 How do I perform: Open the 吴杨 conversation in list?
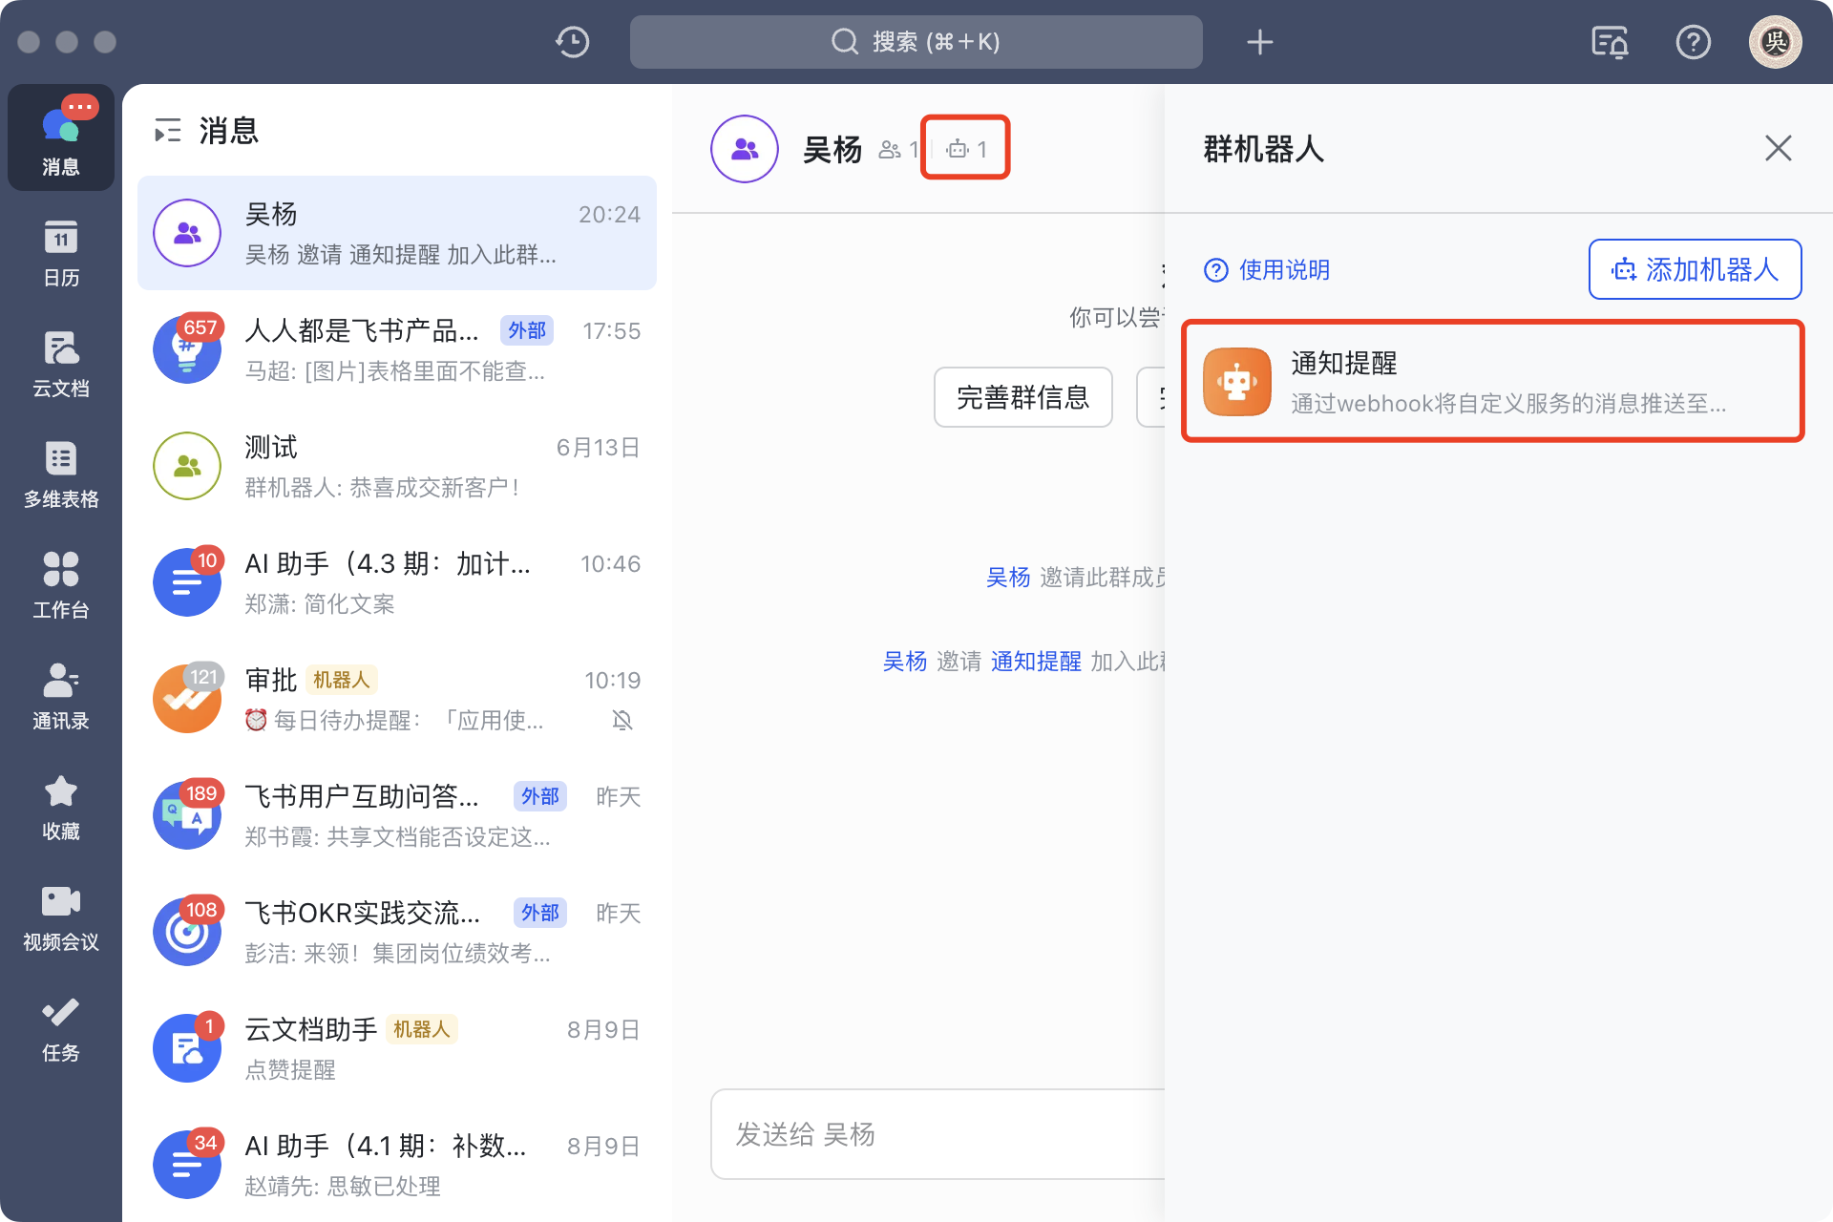[x=397, y=233]
